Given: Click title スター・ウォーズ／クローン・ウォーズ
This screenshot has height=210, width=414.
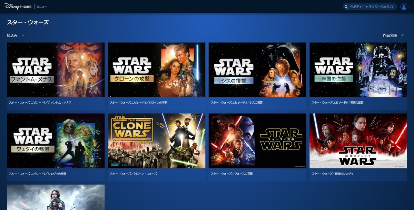Looking at the screenshot, I should [133, 174].
